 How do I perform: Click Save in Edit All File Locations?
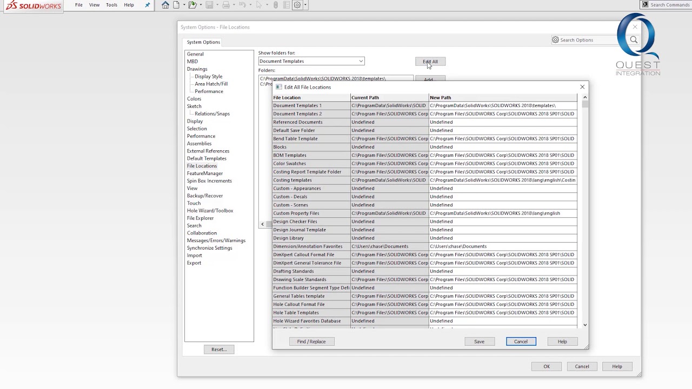(x=479, y=341)
